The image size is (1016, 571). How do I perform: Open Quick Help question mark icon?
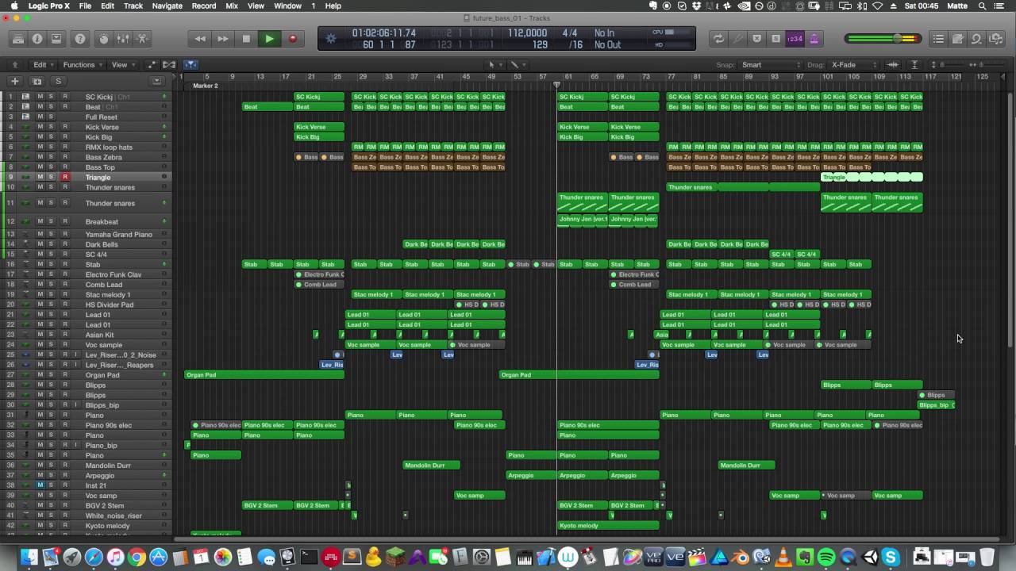click(x=80, y=38)
